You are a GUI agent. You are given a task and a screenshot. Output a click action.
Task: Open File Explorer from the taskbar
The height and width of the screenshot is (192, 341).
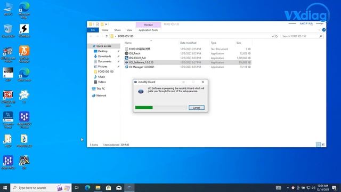pos(98,188)
